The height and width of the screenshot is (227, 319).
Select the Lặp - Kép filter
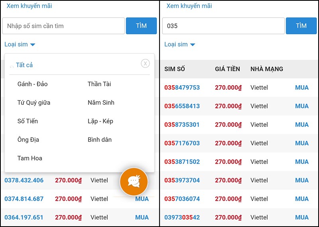[100, 121]
